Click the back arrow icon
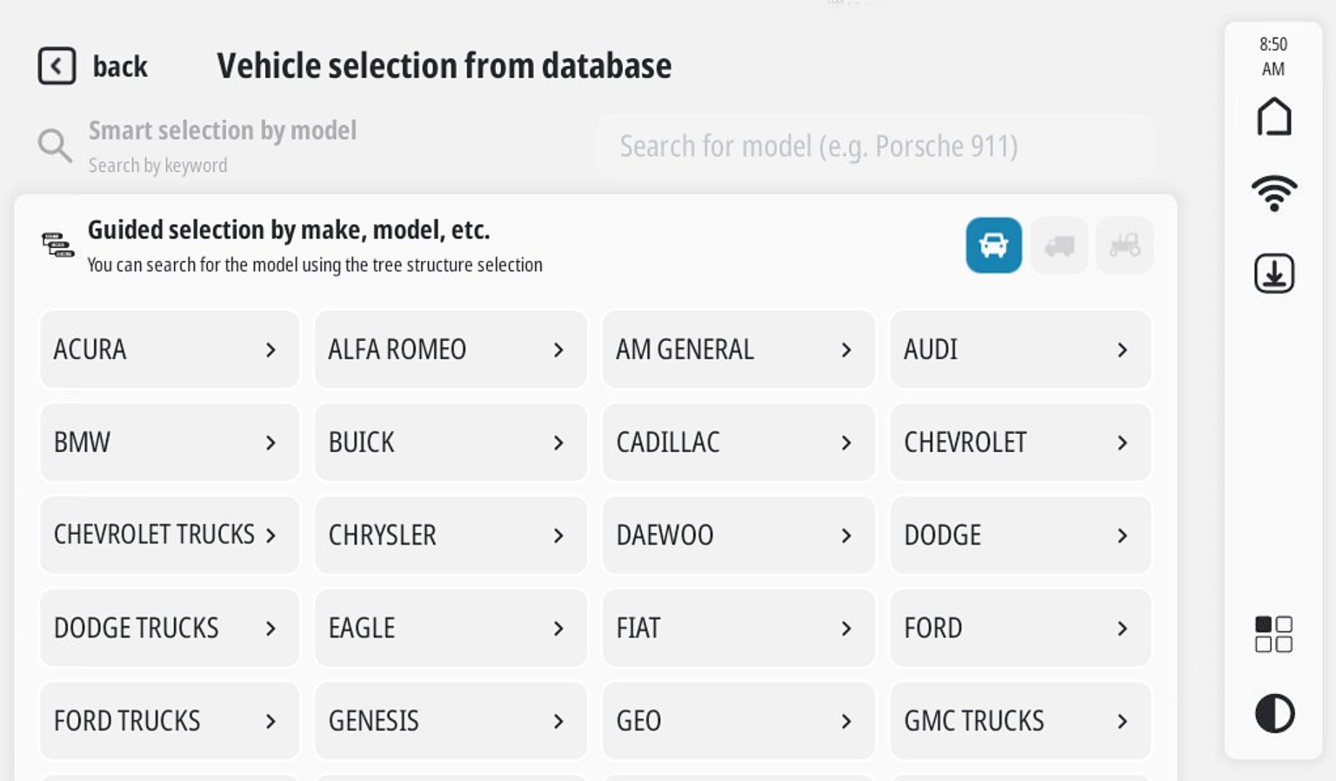Viewport: 1336px width, 781px height. (57, 66)
